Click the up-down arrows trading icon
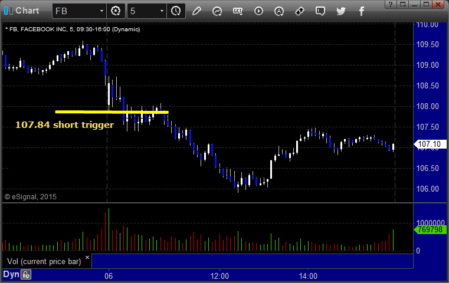 pos(300,11)
